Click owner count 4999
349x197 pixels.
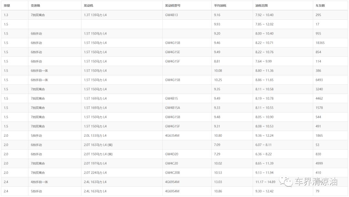pos(319,164)
